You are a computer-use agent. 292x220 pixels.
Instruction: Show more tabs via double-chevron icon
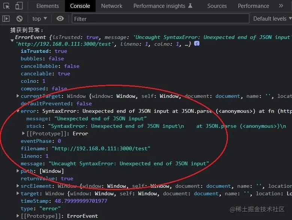point(281,6)
